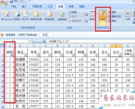The width and height of the screenshot is (135, 109).
Task: Click cell with exam number 170185
Action: pyautogui.click(x=34, y=85)
